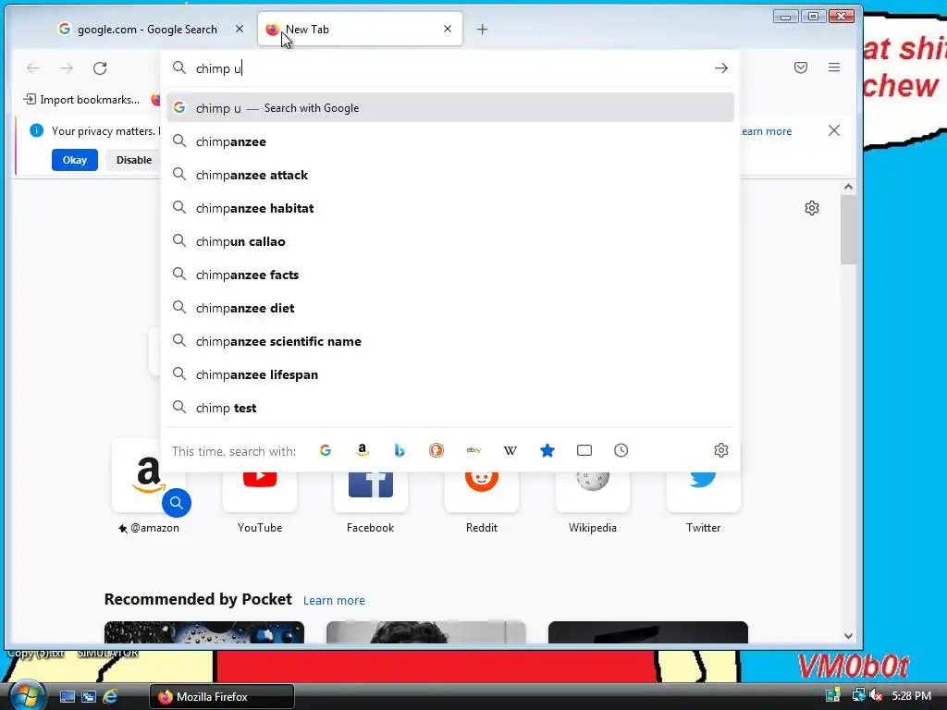Click Disable on privacy notice

tap(133, 160)
